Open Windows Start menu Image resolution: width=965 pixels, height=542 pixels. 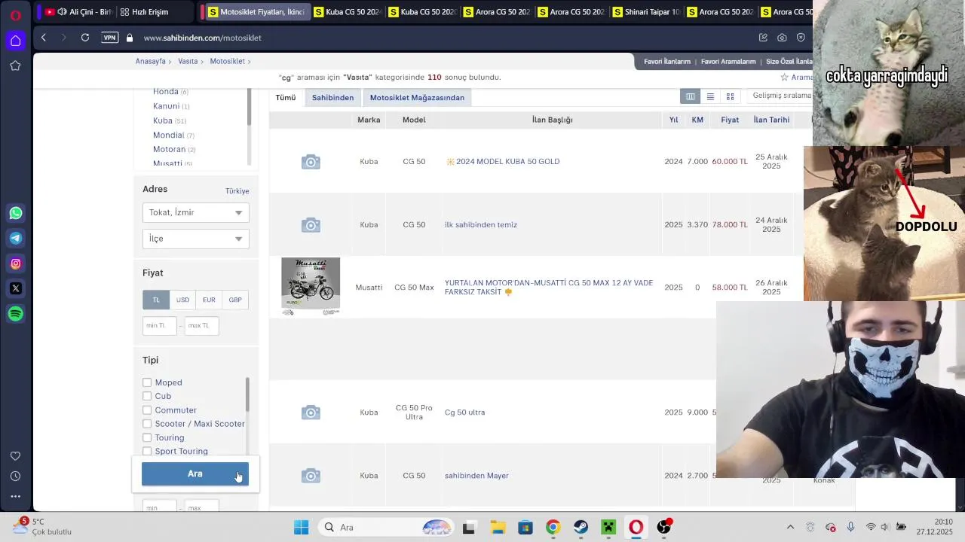coord(301,527)
